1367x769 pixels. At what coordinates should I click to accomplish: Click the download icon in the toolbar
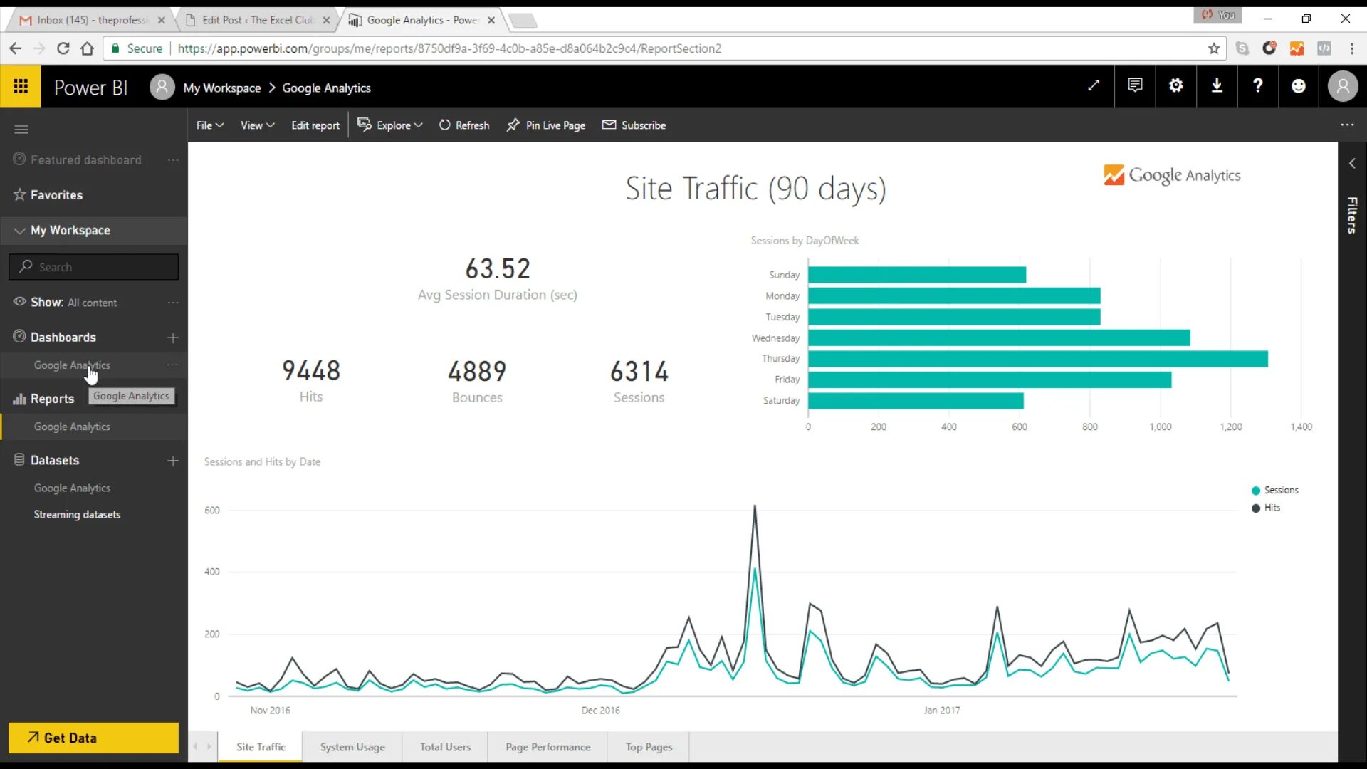click(x=1216, y=86)
